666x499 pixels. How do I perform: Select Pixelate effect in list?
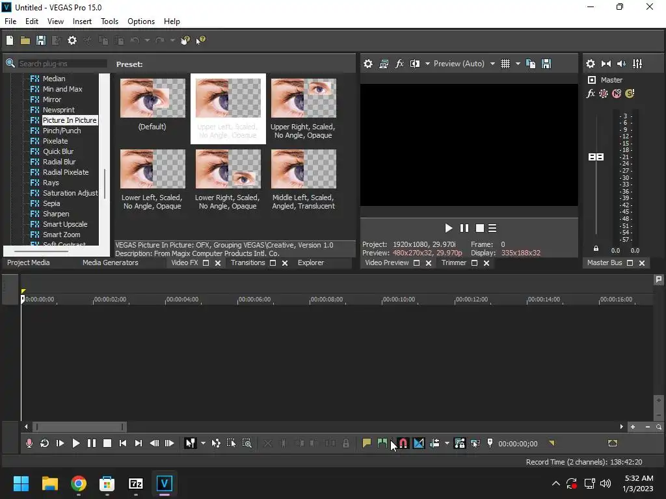click(55, 141)
